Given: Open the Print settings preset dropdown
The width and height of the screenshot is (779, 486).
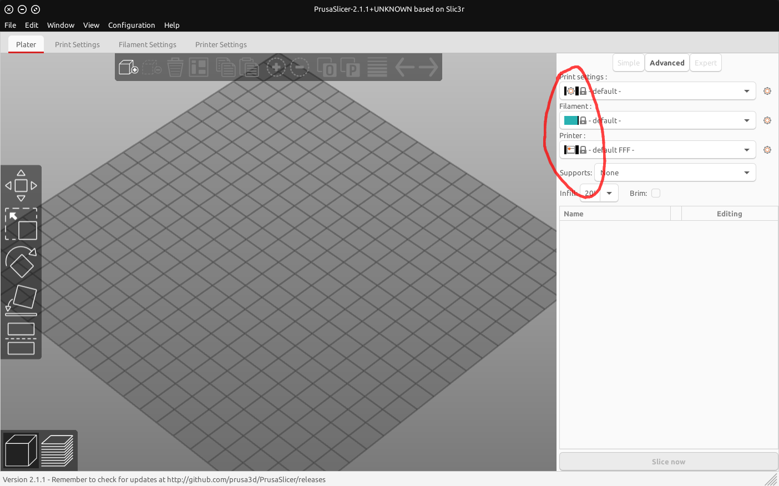Looking at the screenshot, I should point(657,91).
